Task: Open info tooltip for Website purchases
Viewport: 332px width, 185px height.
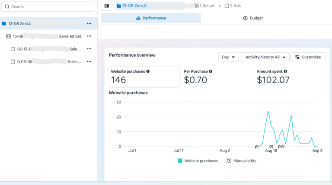Action: tap(148, 72)
